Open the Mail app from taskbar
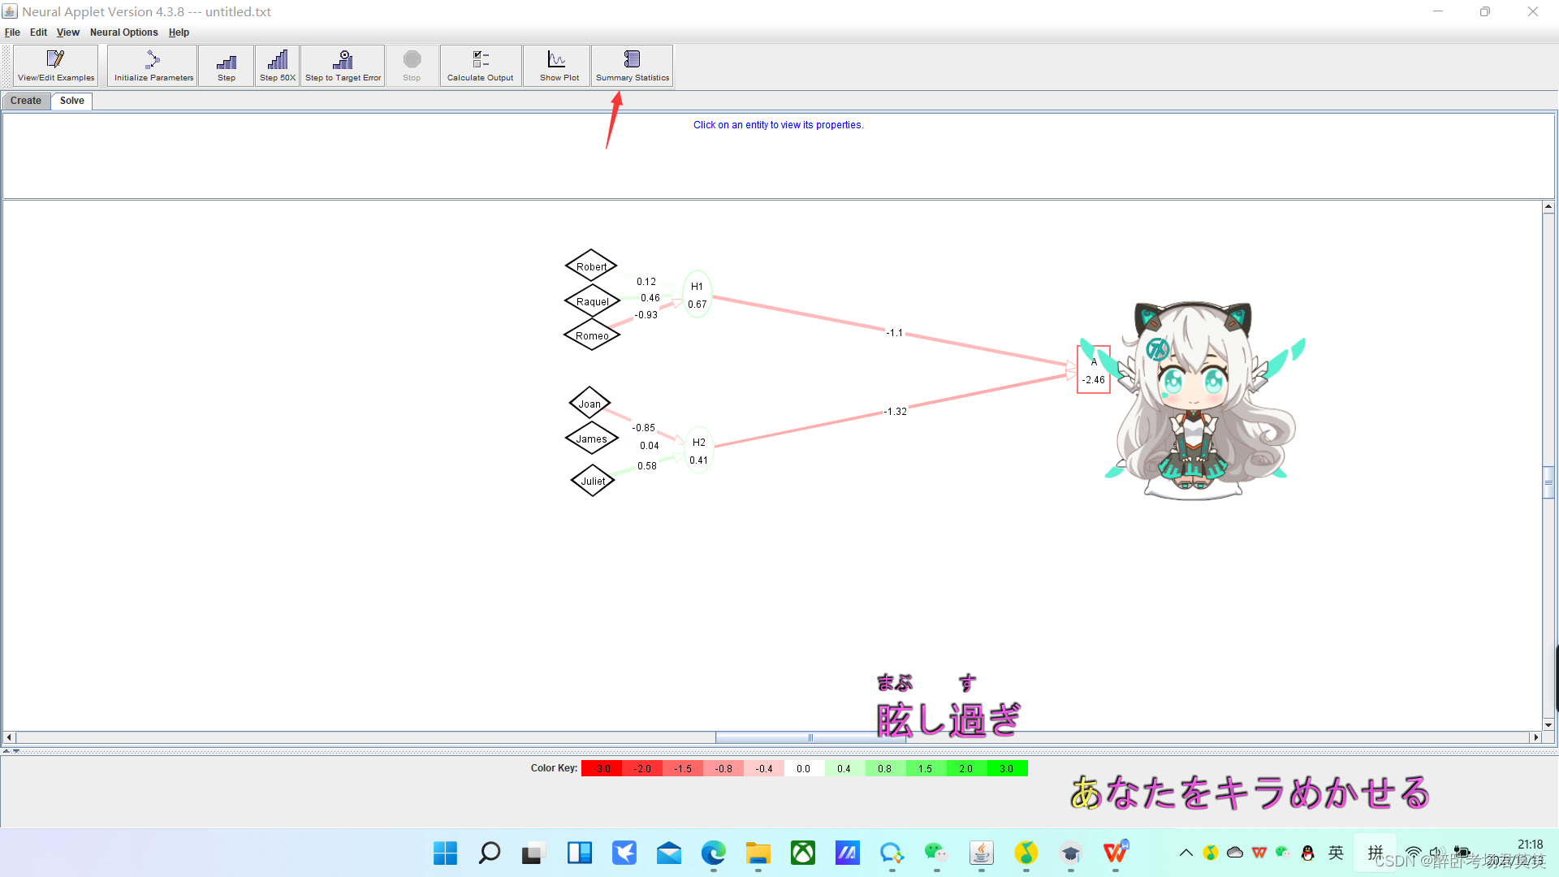The image size is (1559, 877). pos(668,853)
